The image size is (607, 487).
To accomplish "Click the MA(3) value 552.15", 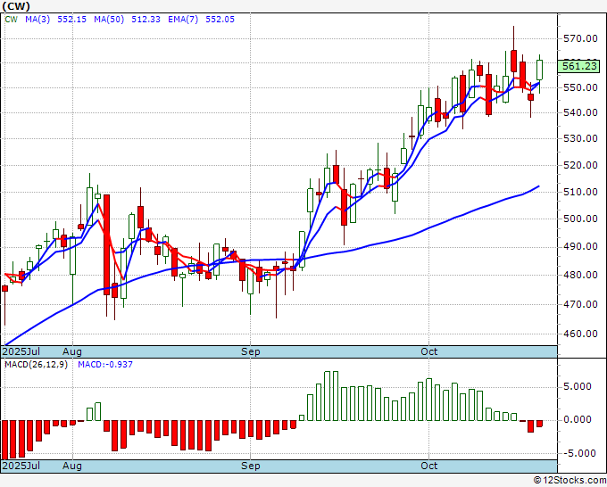I will 71,20.
